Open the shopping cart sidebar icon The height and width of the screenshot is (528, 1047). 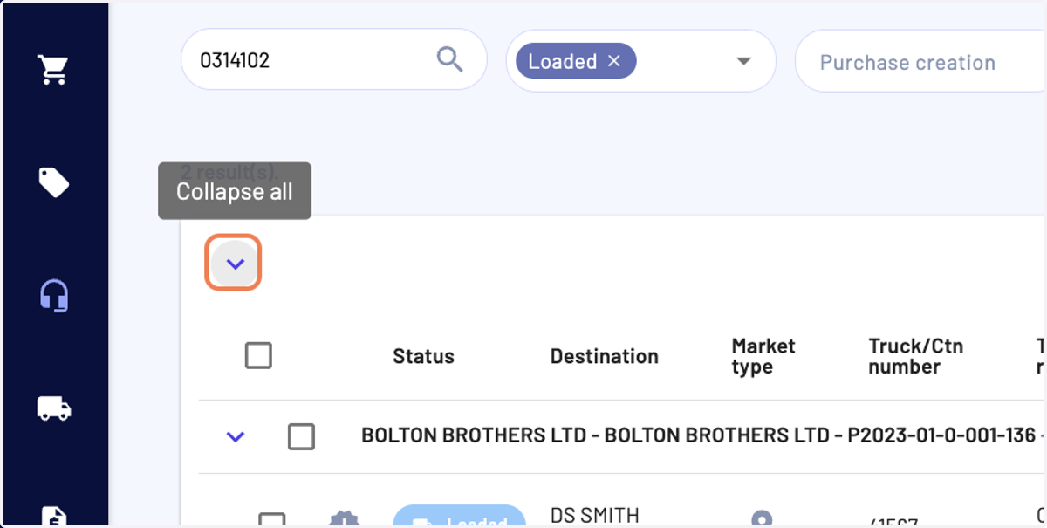point(53,70)
